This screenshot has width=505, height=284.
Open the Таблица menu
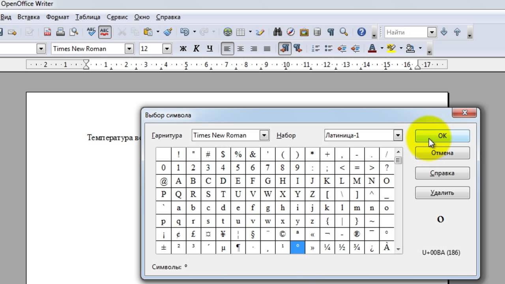coord(88,17)
